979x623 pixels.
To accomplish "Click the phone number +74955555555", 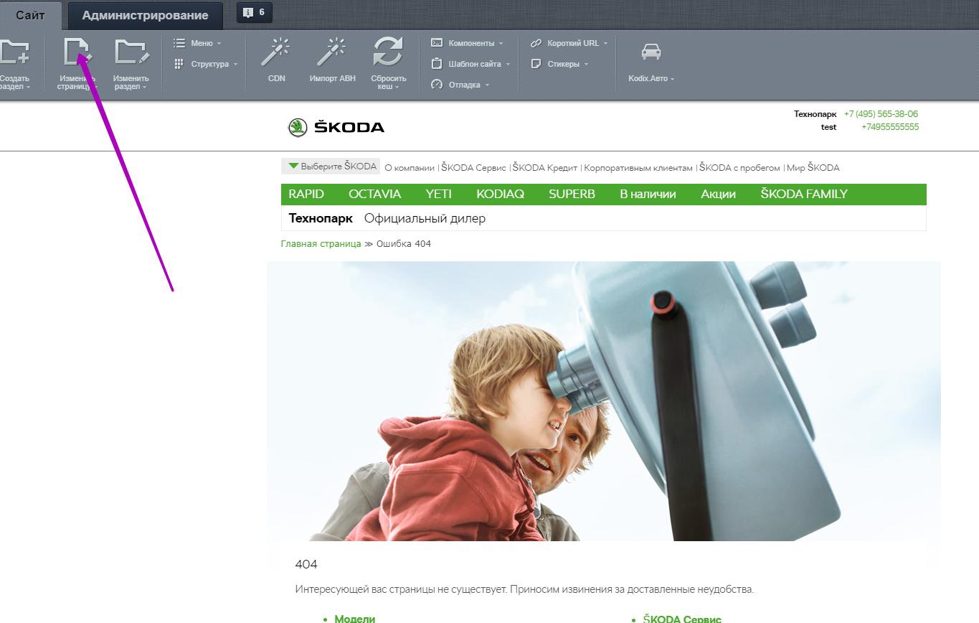I will point(890,126).
